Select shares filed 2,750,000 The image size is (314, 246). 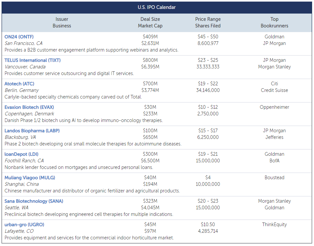click(x=208, y=114)
